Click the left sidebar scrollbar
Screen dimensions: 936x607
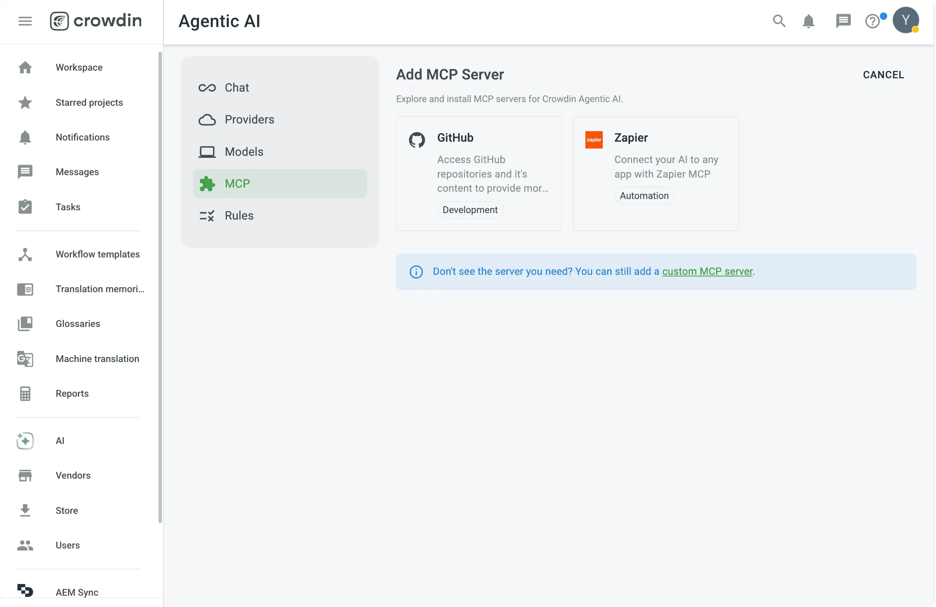[x=160, y=287]
